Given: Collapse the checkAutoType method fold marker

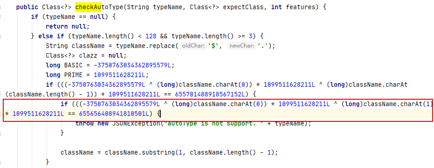Looking at the screenshot, I should [x=0, y=7].
